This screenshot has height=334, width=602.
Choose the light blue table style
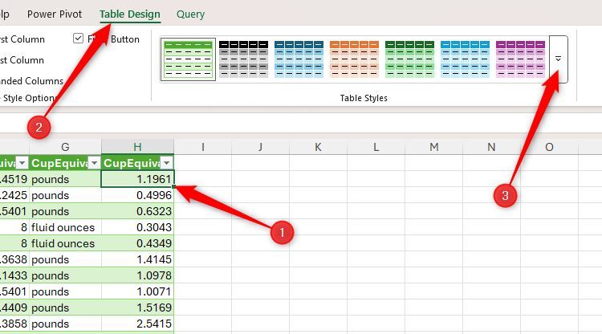click(x=465, y=59)
